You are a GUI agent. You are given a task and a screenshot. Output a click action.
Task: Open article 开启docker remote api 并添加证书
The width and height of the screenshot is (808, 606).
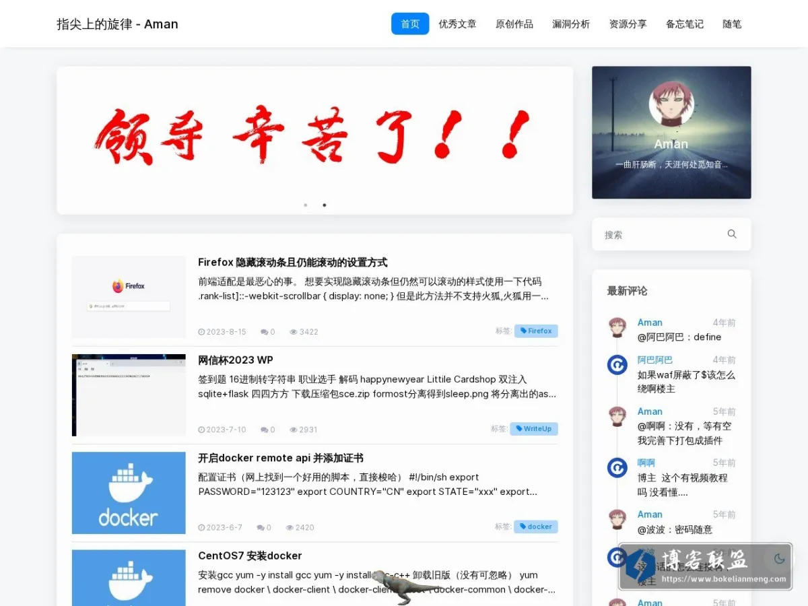(x=281, y=458)
